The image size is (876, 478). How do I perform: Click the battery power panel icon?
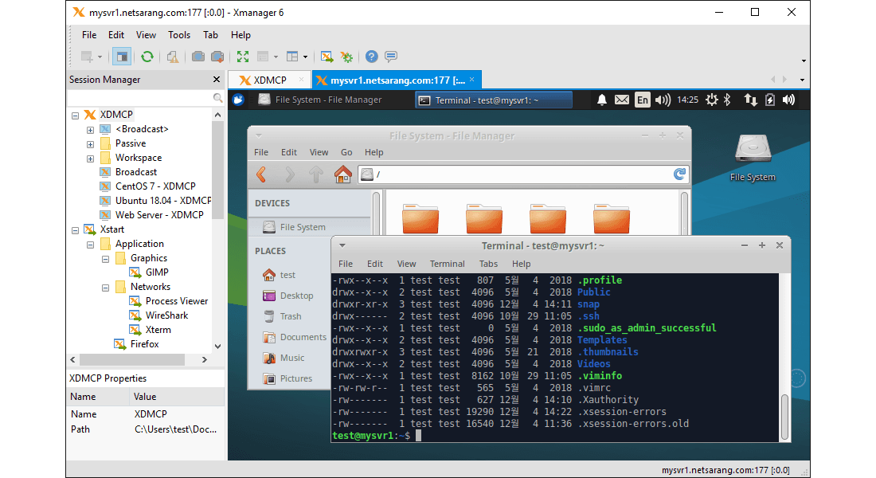point(770,100)
